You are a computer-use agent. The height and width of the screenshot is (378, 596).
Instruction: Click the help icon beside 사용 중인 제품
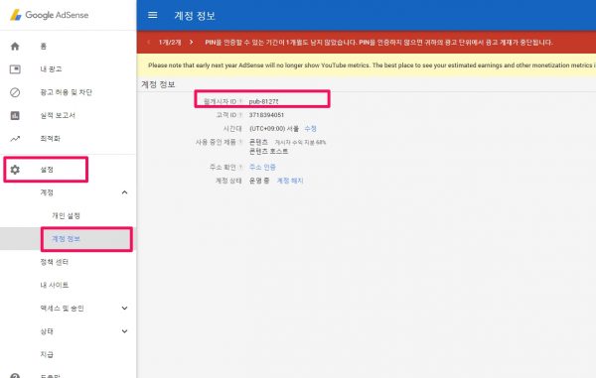point(240,142)
